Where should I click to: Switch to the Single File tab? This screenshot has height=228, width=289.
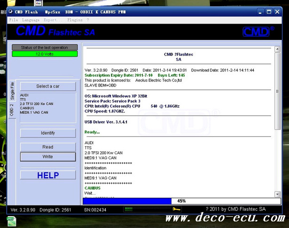pos(12,91)
